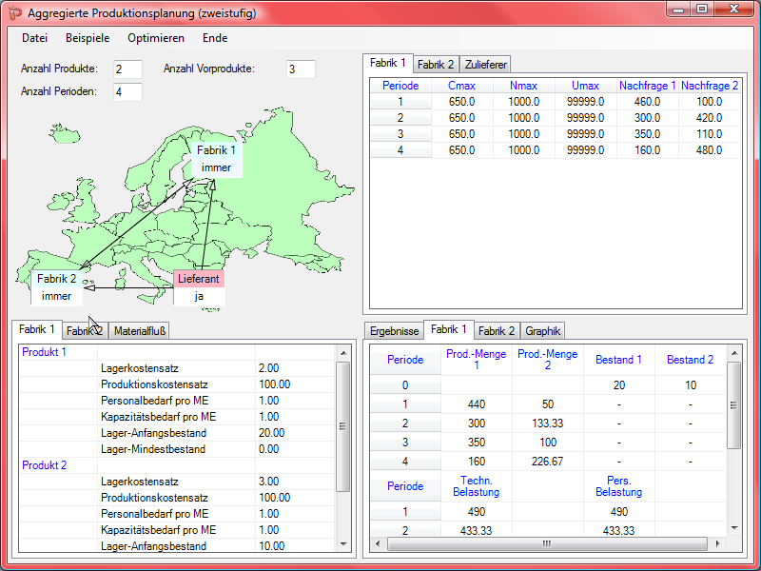The image size is (761, 571).
Task: Open the Beispiele menu
Action: click(88, 38)
